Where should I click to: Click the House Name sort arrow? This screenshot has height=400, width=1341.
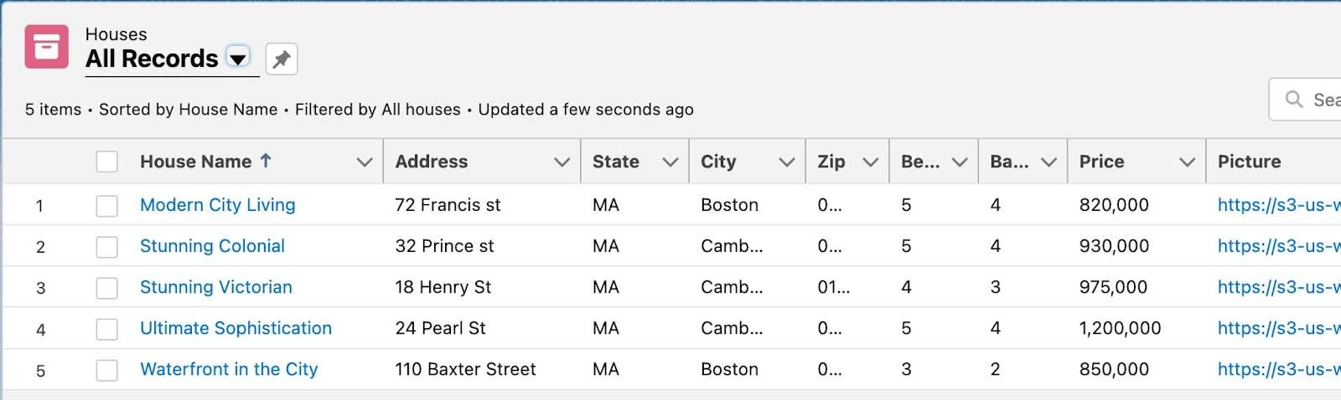click(x=266, y=161)
